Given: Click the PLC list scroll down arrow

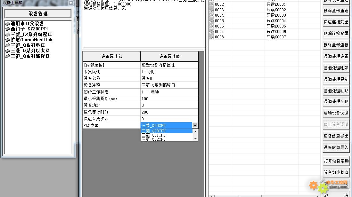Looking at the screenshot, I should 195,139.
